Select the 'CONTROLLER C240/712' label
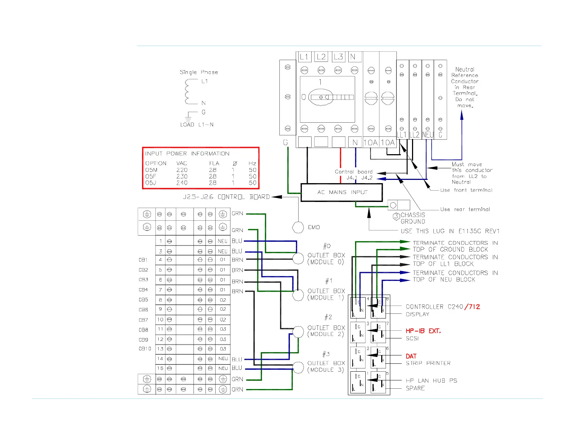Image resolution: width=574 pixels, height=443 pixels. point(443,307)
